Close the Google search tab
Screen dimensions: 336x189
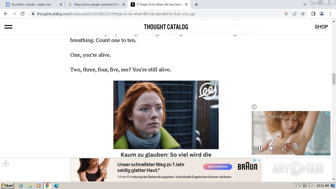124,4
